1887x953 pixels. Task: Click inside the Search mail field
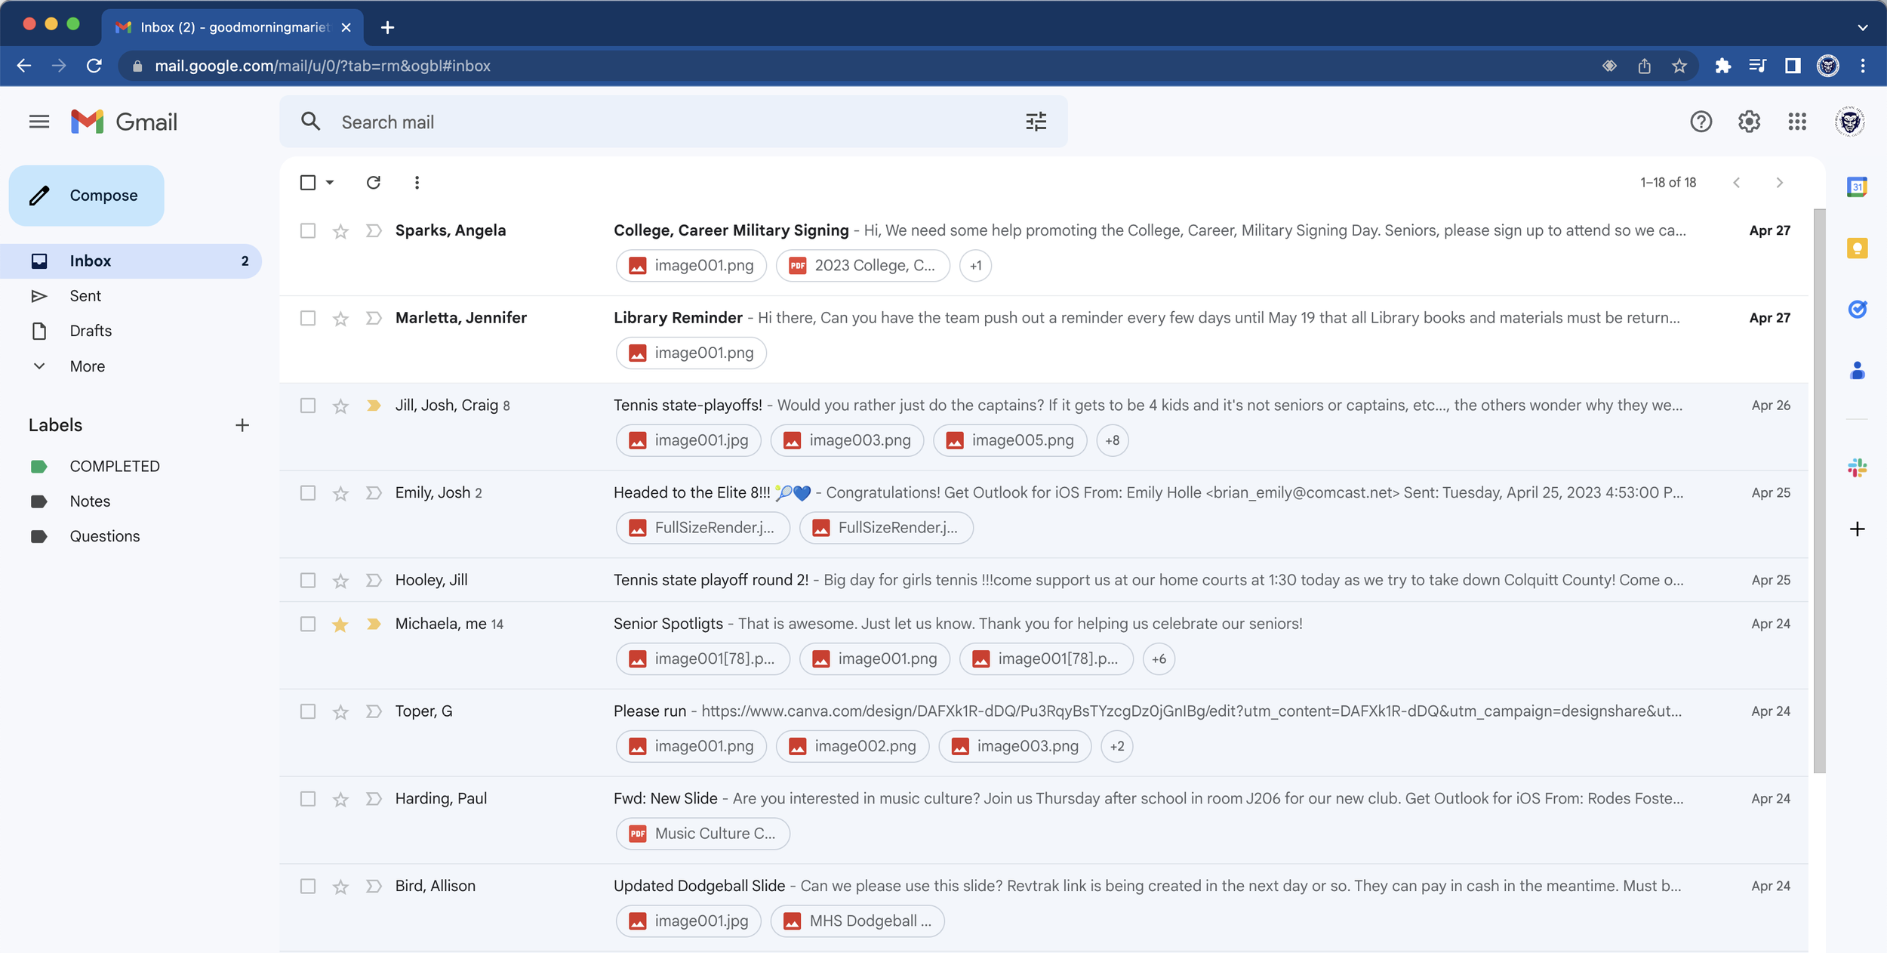pyautogui.click(x=673, y=122)
